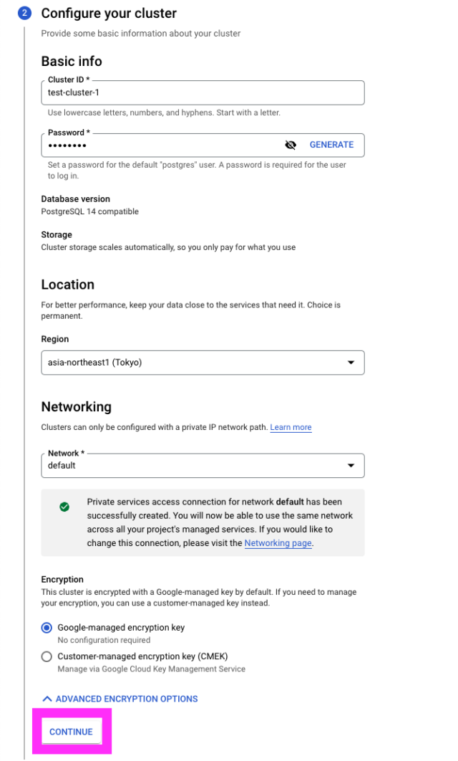Open the Network dropdown showing default
The image size is (458, 761).
(193, 466)
